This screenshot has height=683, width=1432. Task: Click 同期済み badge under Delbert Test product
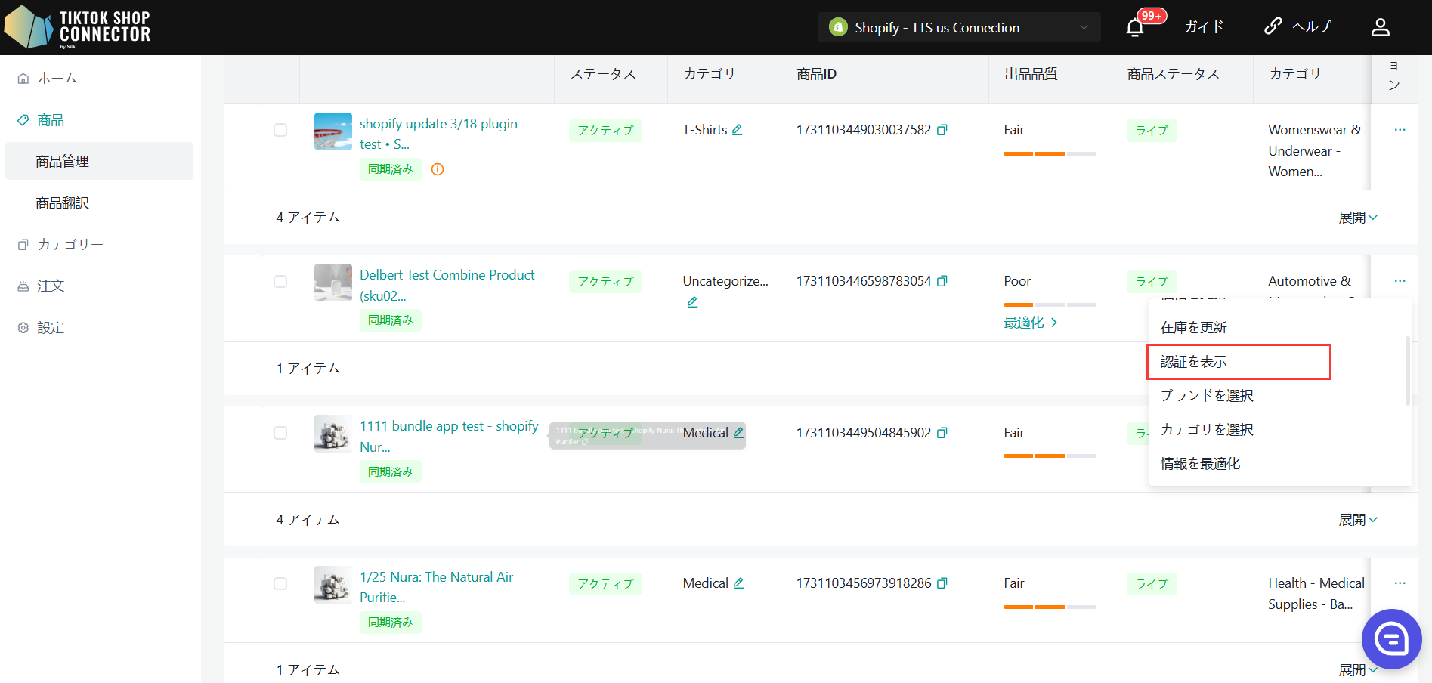point(390,320)
